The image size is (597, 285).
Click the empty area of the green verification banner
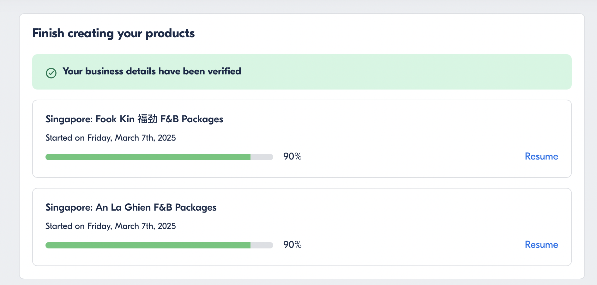tap(411, 72)
